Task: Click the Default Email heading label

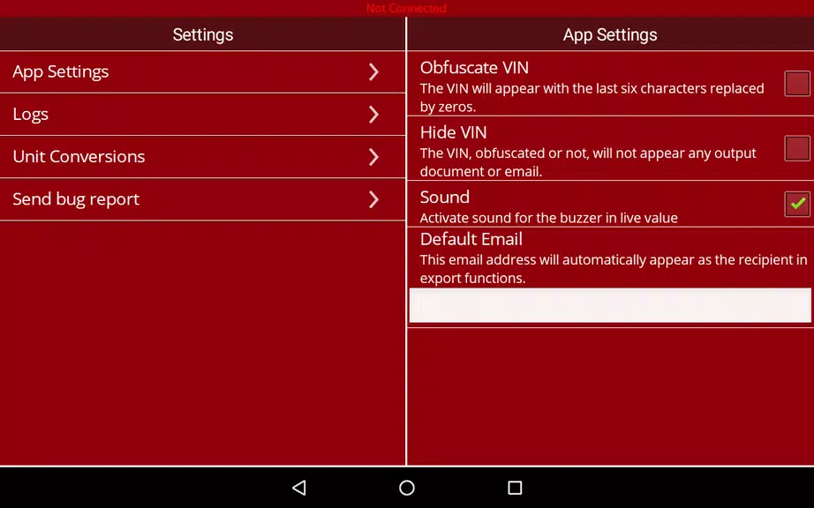Action: point(471,239)
